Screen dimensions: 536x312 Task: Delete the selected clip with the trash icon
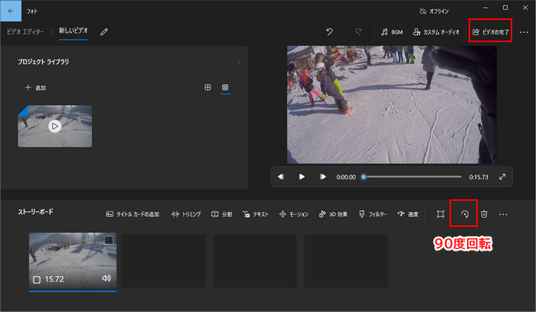coord(484,214)
